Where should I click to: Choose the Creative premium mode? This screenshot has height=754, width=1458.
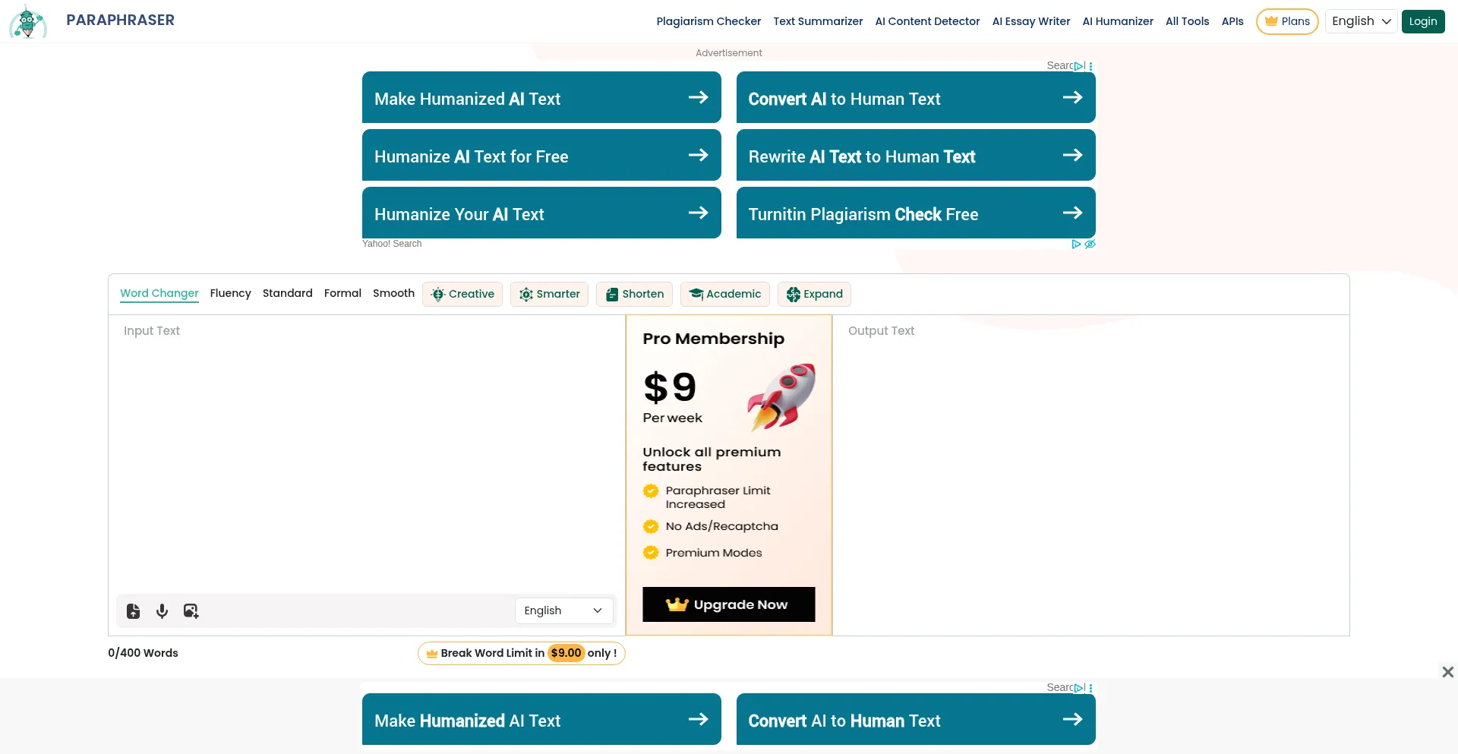462,295
